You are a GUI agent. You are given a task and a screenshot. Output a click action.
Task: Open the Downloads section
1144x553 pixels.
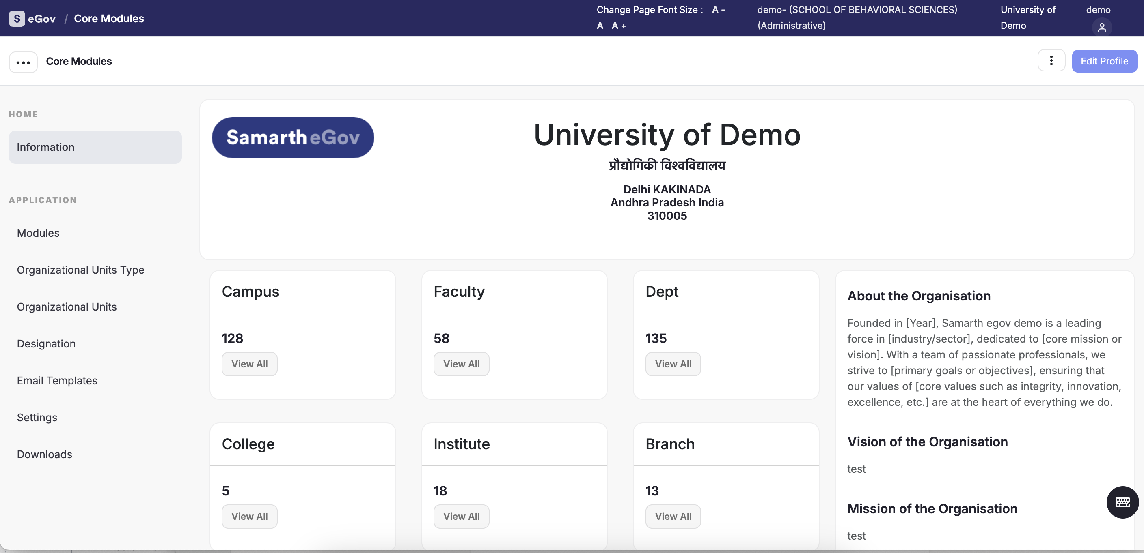tap(44, 454)
